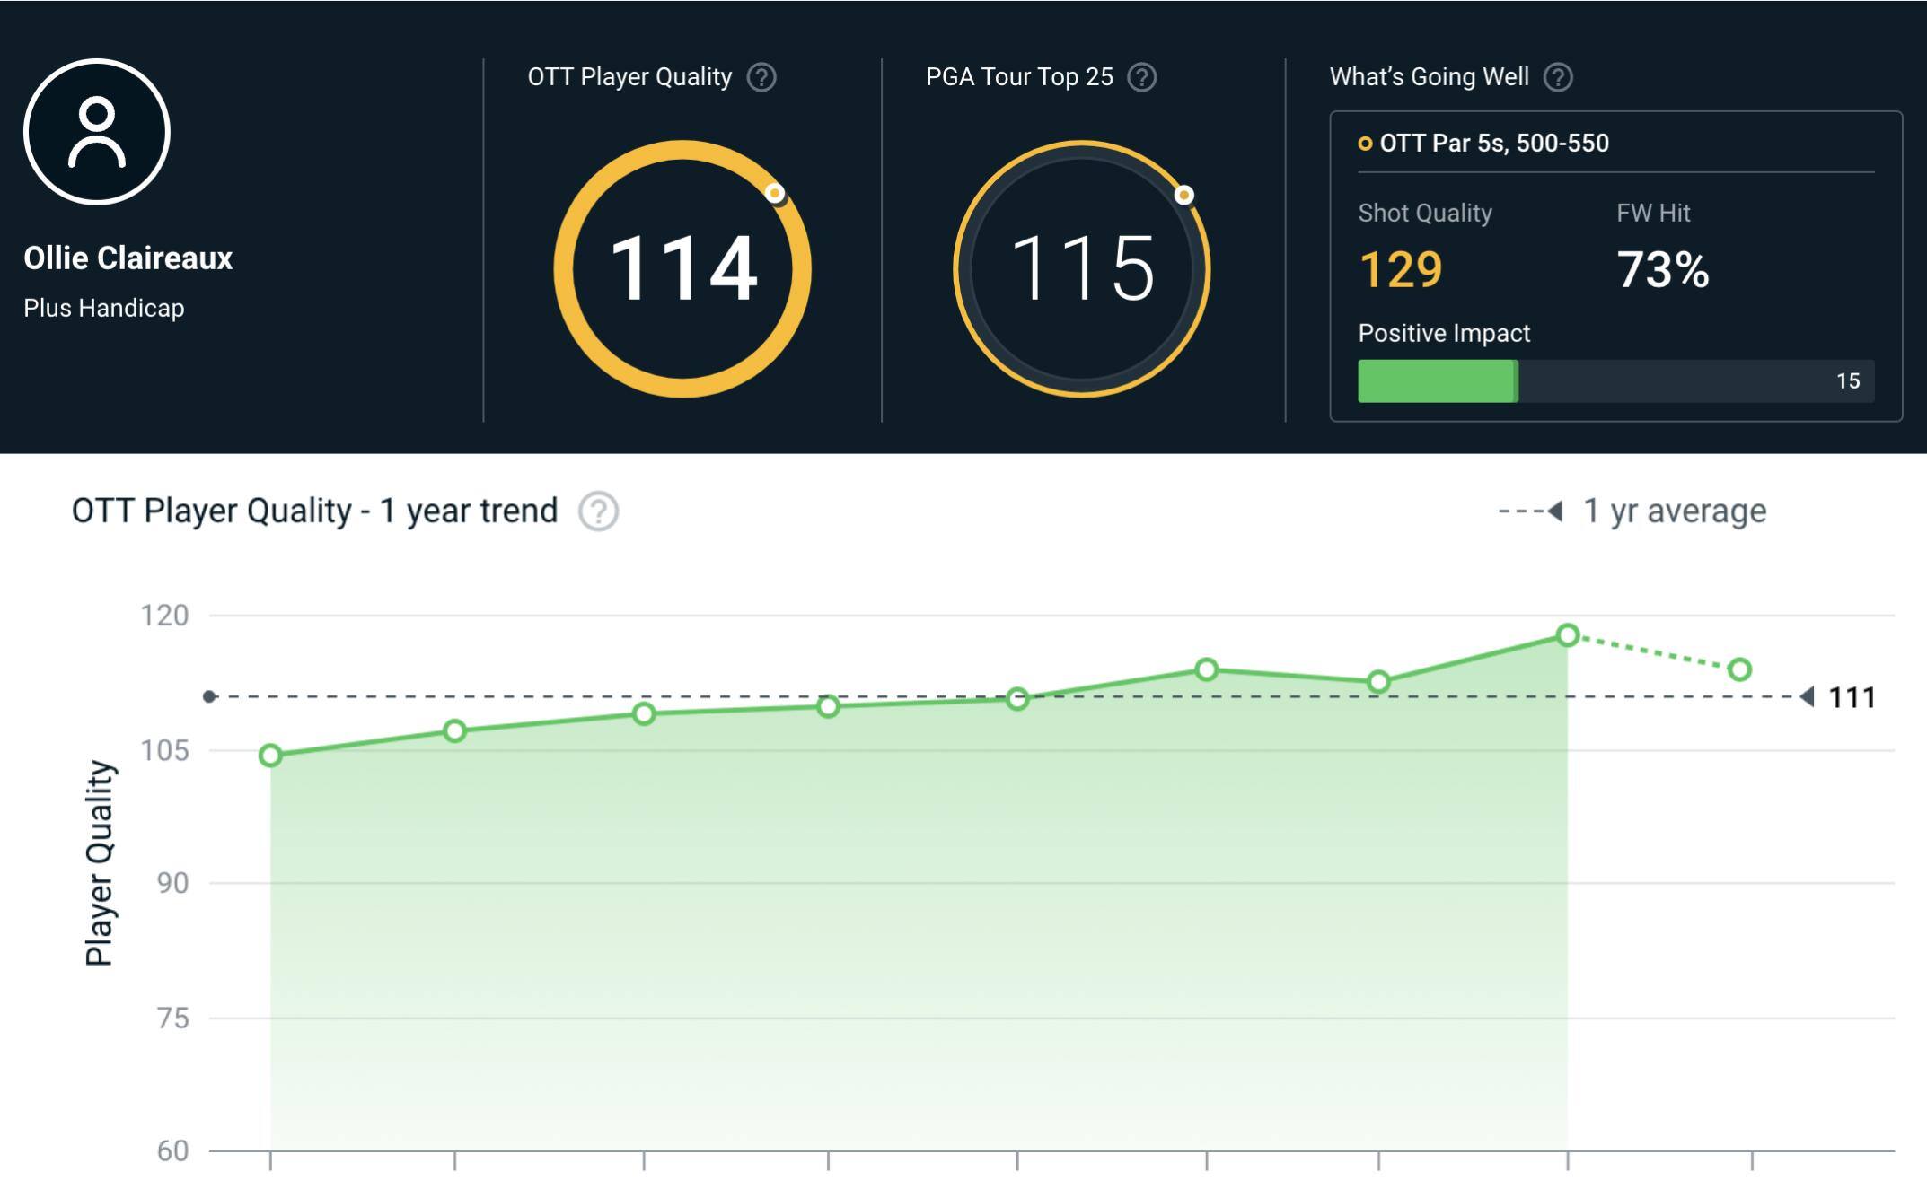Click the yellow bullet before OTT Par 5s

pos(1365,144)
